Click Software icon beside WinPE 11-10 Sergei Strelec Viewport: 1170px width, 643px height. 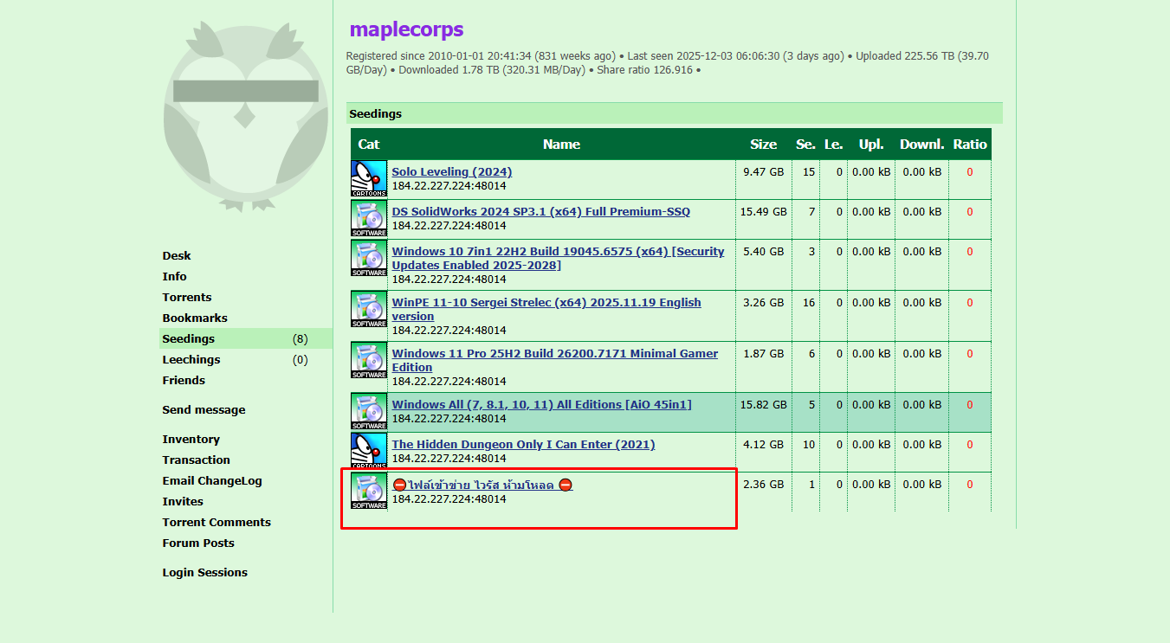point(369,310)
